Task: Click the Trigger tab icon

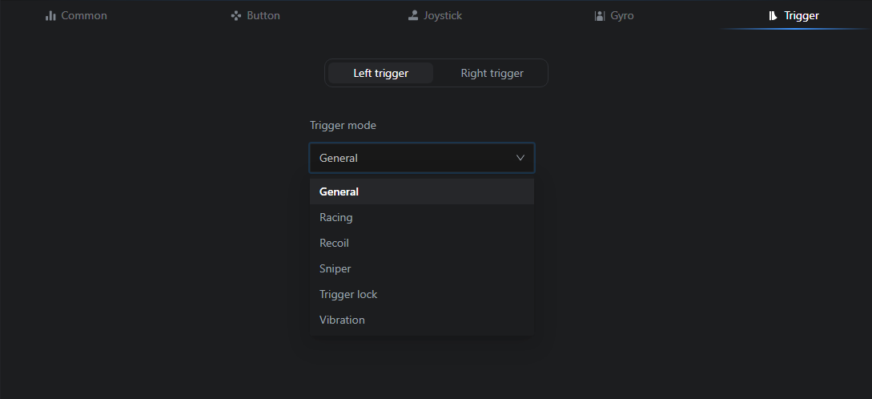Action: [773, 16]
